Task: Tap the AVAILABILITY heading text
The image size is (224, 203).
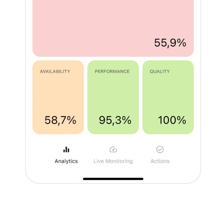Action: click(x=55, y=72)
